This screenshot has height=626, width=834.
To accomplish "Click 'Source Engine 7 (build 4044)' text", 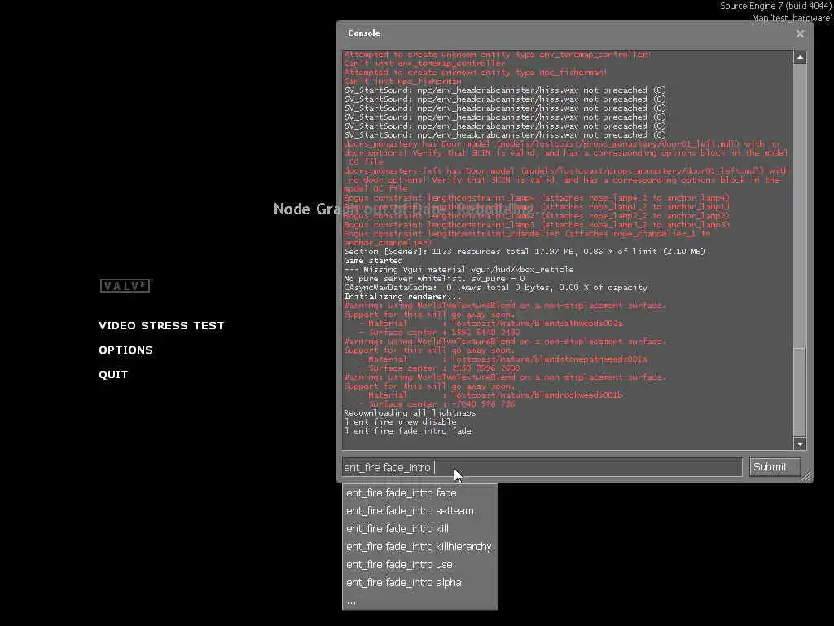I will click(775, 6).
